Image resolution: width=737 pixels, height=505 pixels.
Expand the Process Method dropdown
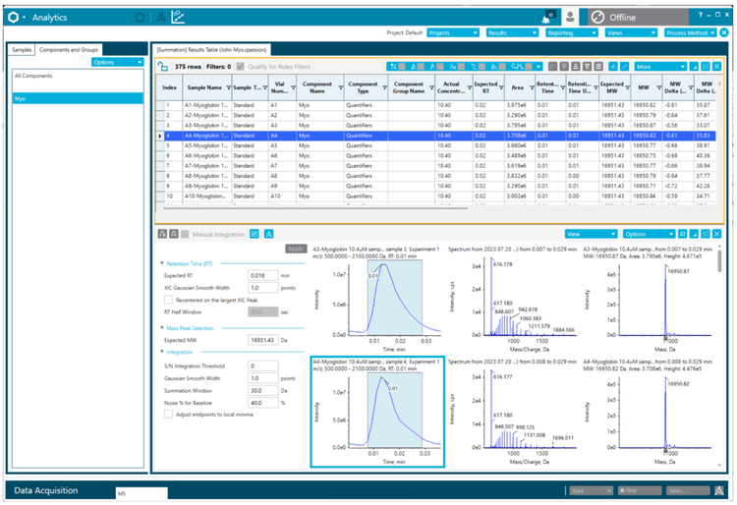coord(690,32)
